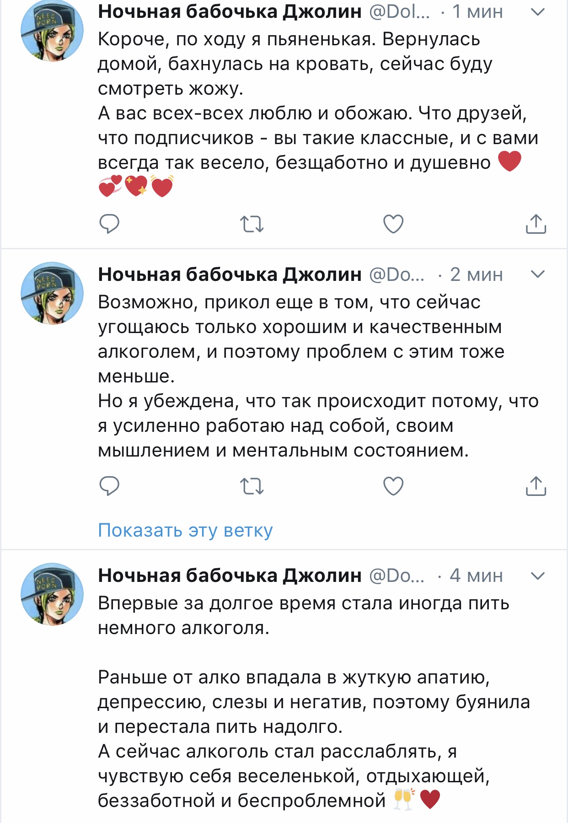Open author name on 2 мин tweet
This screenshot has width=568, height=823.
coord(230,274)
